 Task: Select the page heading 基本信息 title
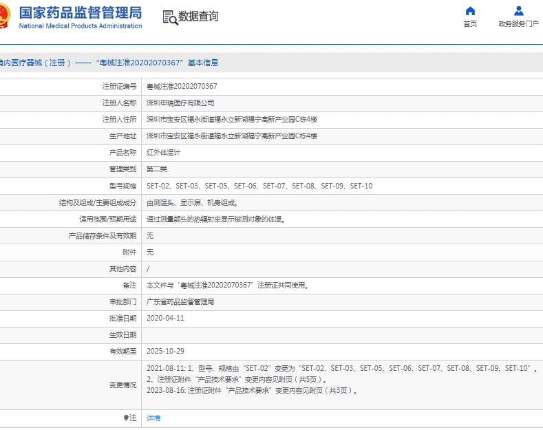[x=203, y=63]
